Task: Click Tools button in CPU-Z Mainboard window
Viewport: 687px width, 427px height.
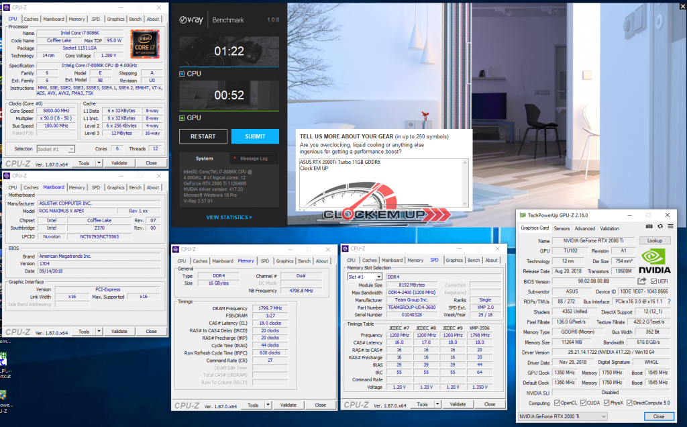Action: click(x=84, y=332)
